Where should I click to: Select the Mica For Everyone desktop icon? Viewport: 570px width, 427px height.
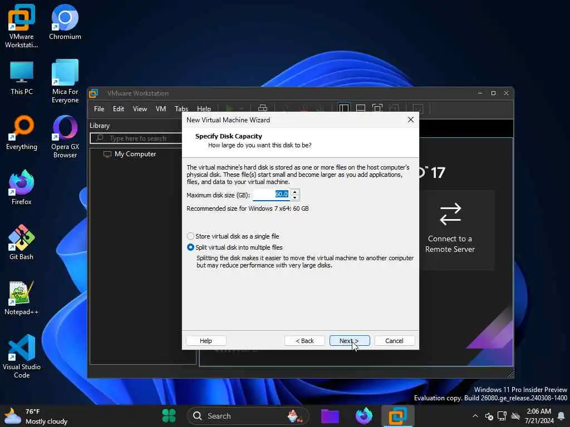[65, 81]
